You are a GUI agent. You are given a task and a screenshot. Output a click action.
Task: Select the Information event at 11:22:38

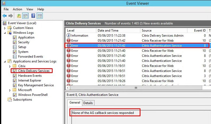[x=80, y=36]
